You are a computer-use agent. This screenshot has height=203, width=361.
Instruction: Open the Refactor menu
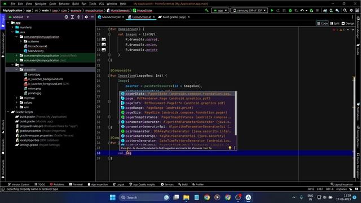[64, 4]
